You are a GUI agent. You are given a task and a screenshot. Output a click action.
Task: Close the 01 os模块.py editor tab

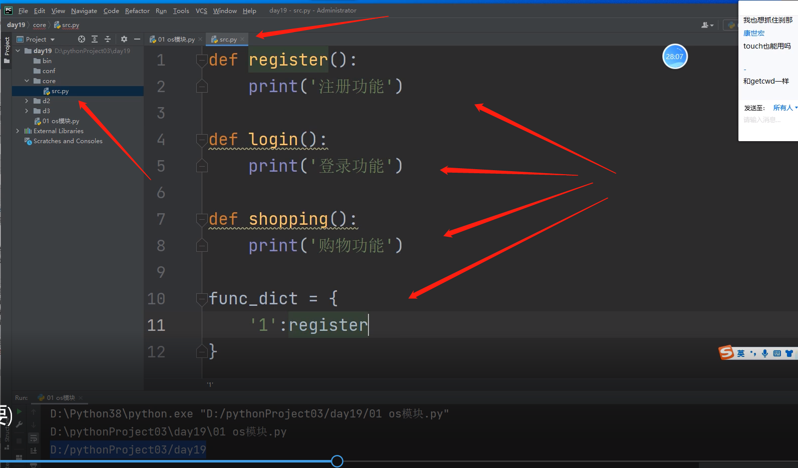[200, 39]
